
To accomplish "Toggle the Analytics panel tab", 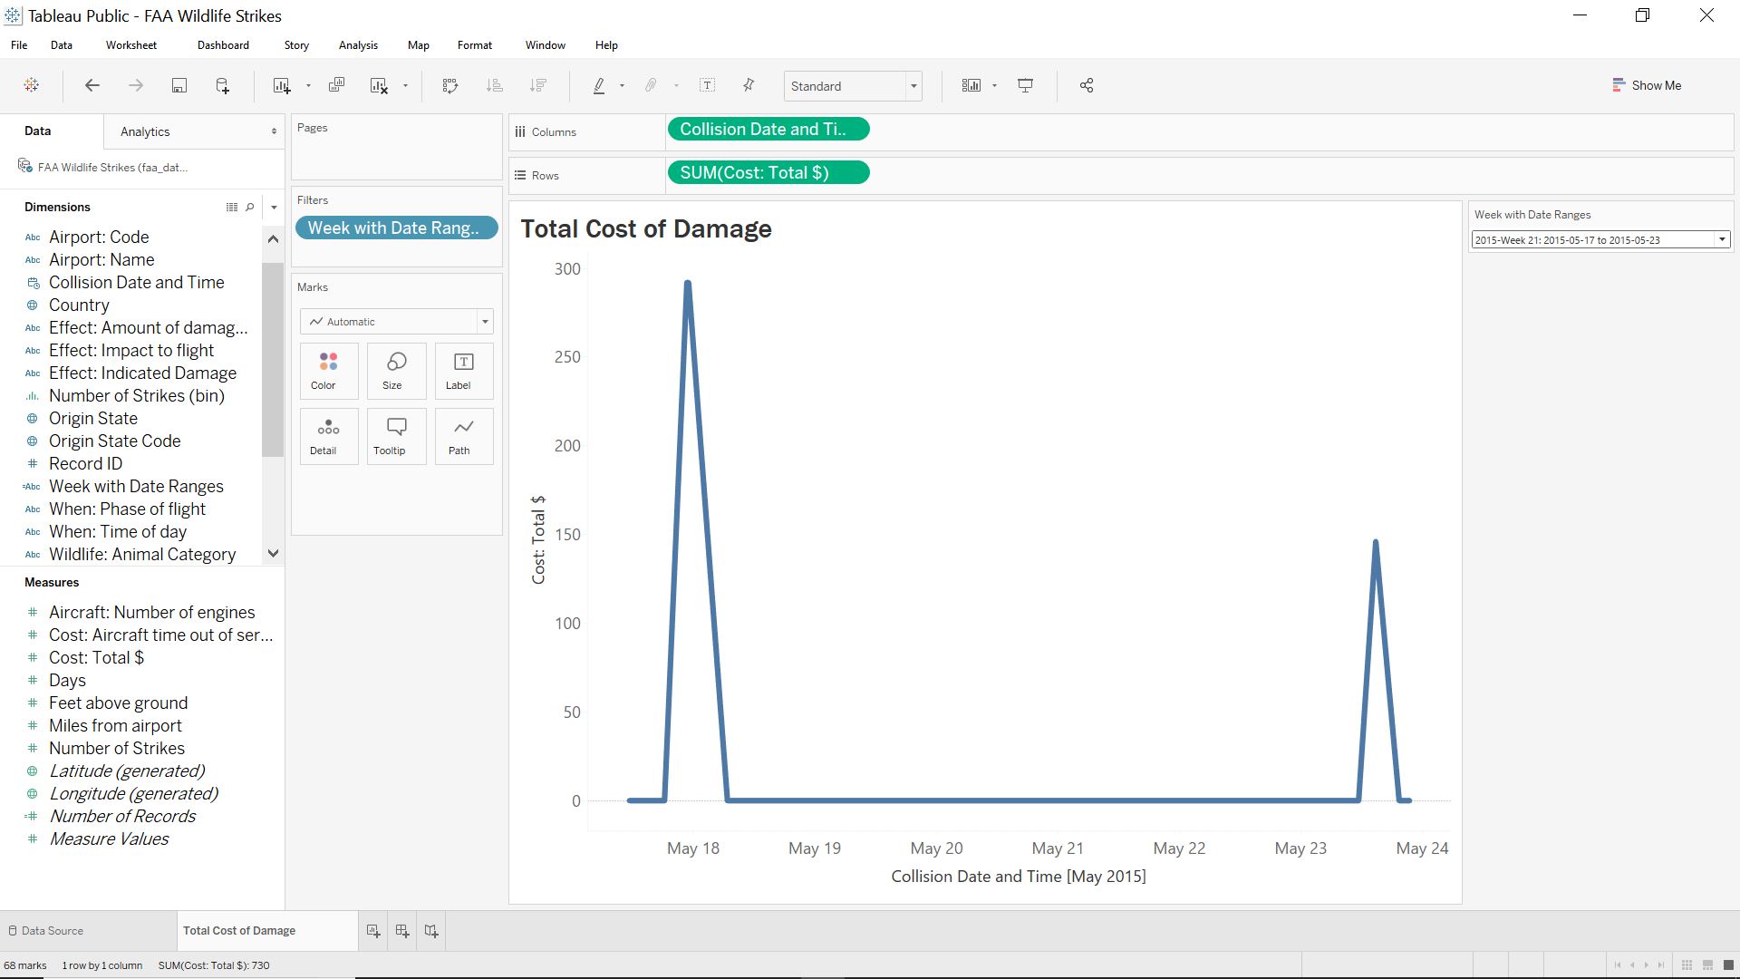I will tap(143, 131).
